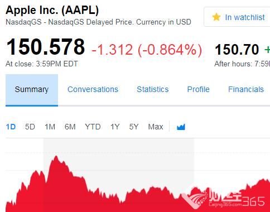Select the Max chart range
The image size is (270, 212).
pos(156,127)
